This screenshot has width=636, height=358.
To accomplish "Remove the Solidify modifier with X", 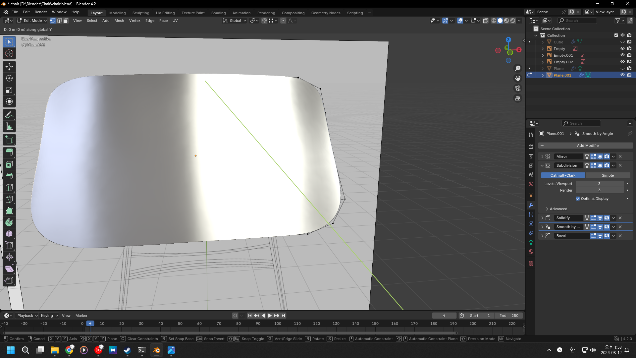I will [620, 218].
